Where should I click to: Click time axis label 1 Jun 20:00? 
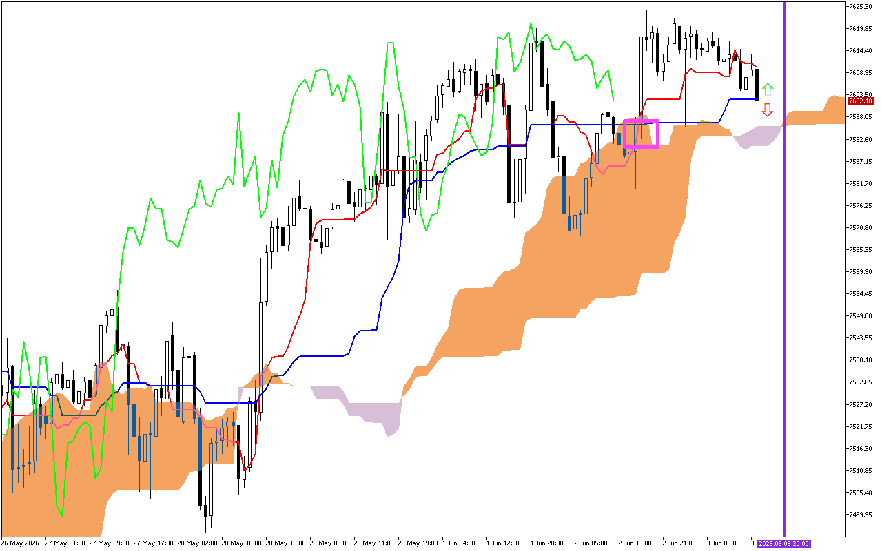[x=548, y=543]
